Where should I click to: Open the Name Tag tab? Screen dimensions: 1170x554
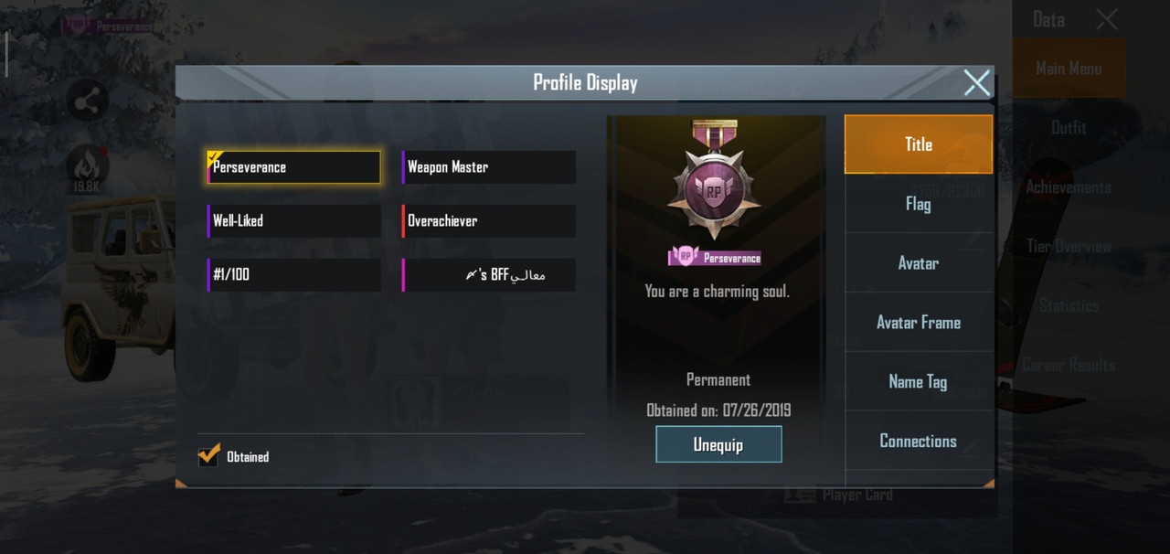pos(919,381)
